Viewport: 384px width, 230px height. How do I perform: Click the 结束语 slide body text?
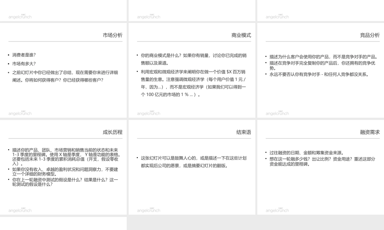[192, 162]
